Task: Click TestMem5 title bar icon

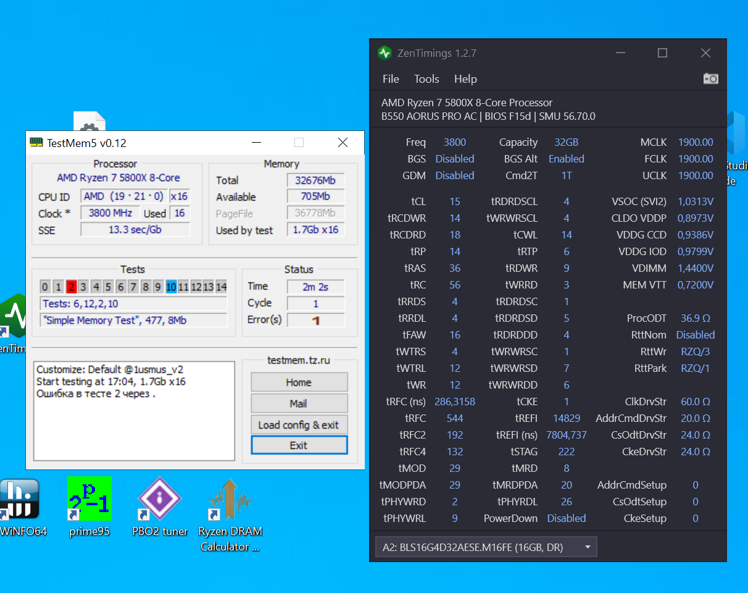Action: (x=37, y=143)
